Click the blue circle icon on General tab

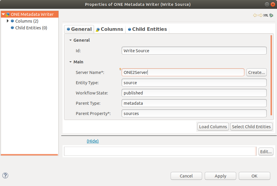69,29
